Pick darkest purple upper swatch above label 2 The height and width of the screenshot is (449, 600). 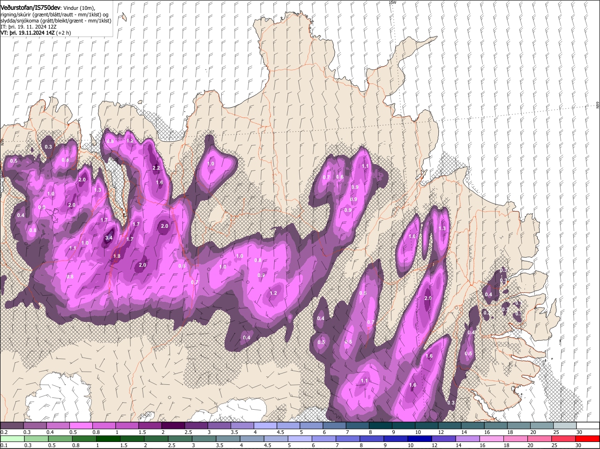(173, 426)
